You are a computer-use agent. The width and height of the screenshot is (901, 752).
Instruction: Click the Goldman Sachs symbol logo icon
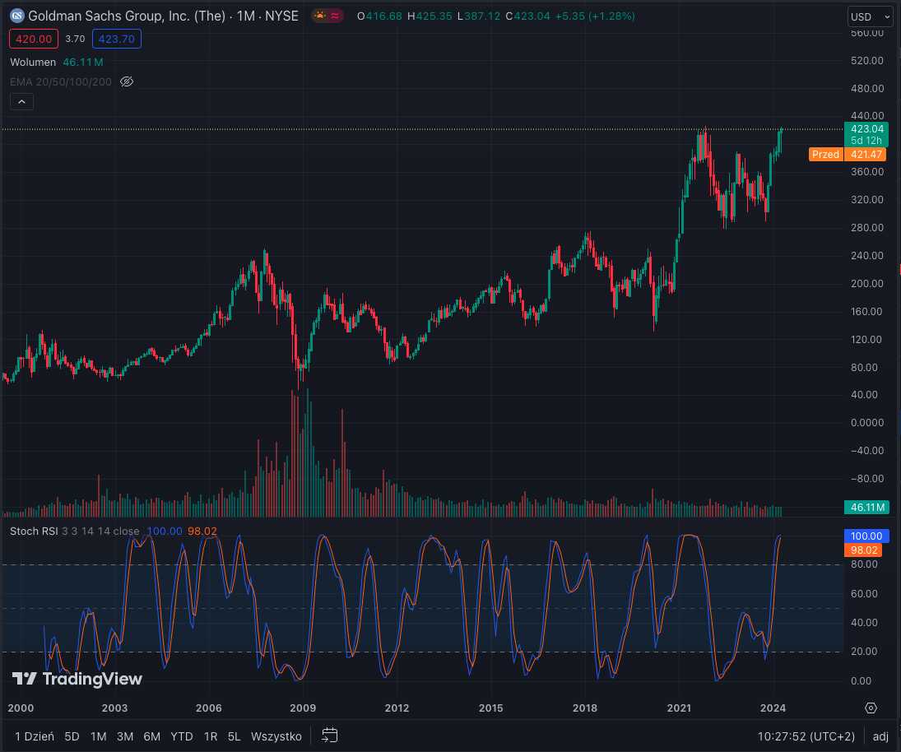tap(17, 16)
